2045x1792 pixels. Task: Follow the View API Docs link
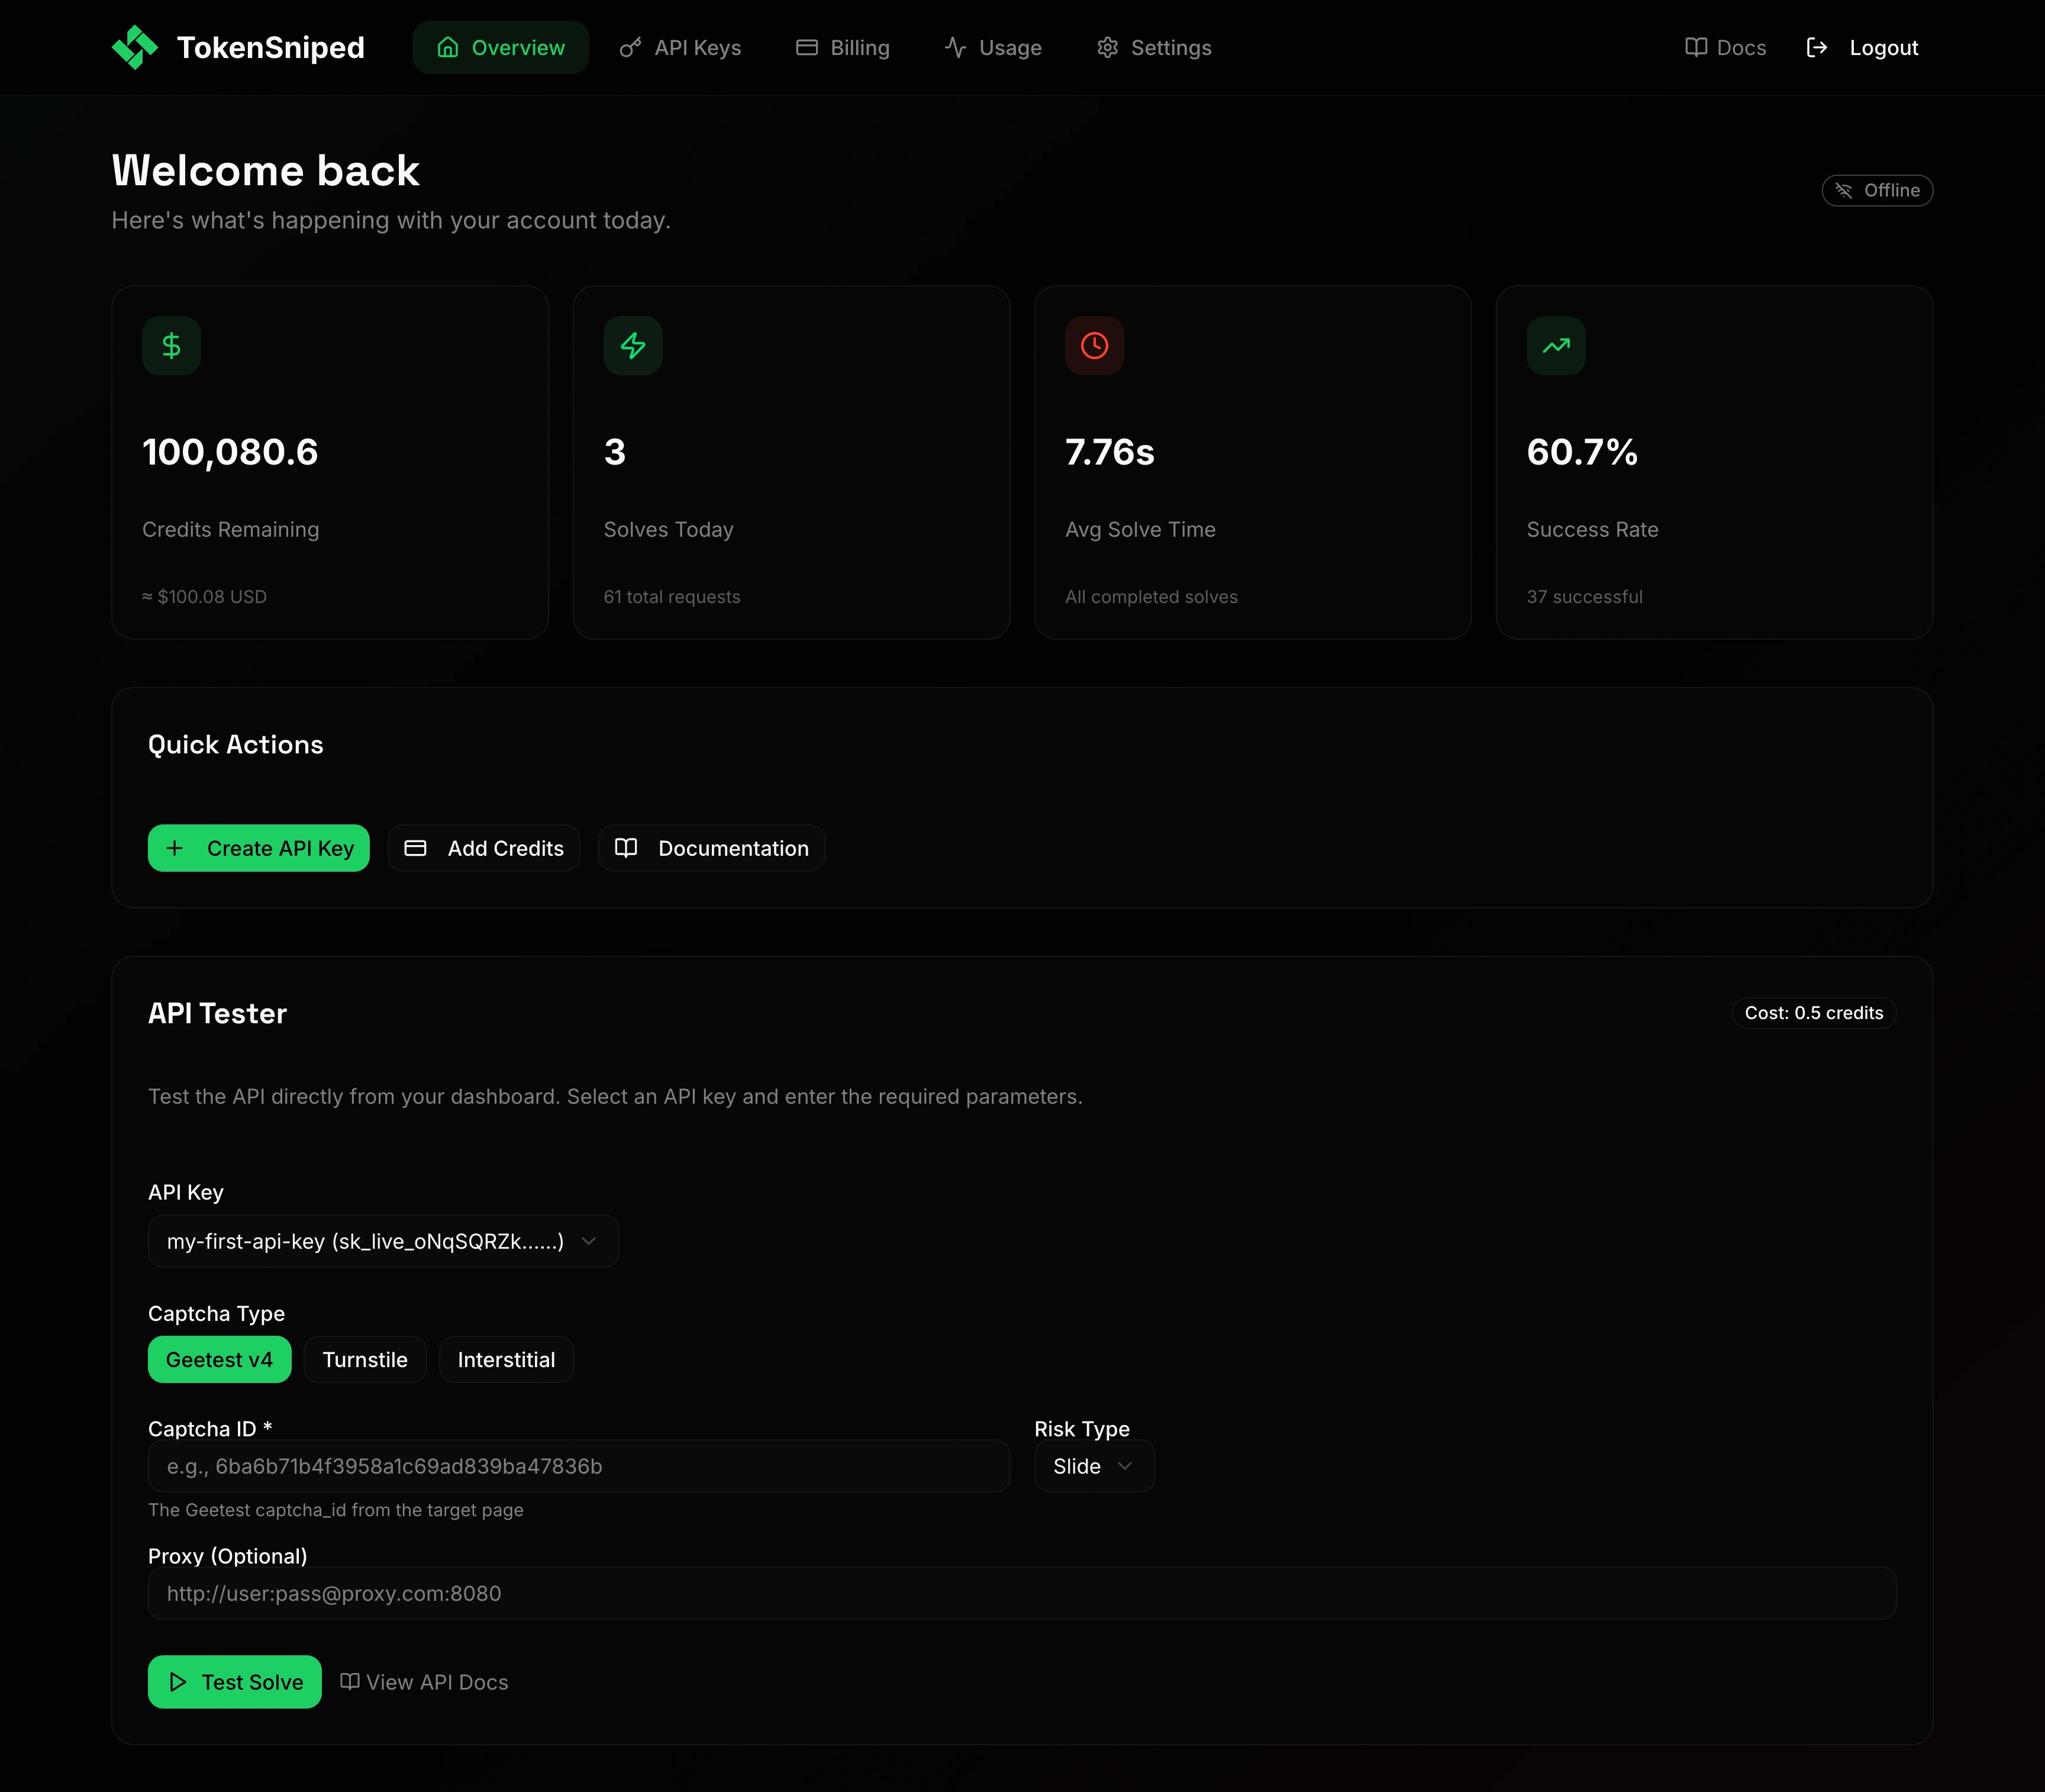(424, 1682)
